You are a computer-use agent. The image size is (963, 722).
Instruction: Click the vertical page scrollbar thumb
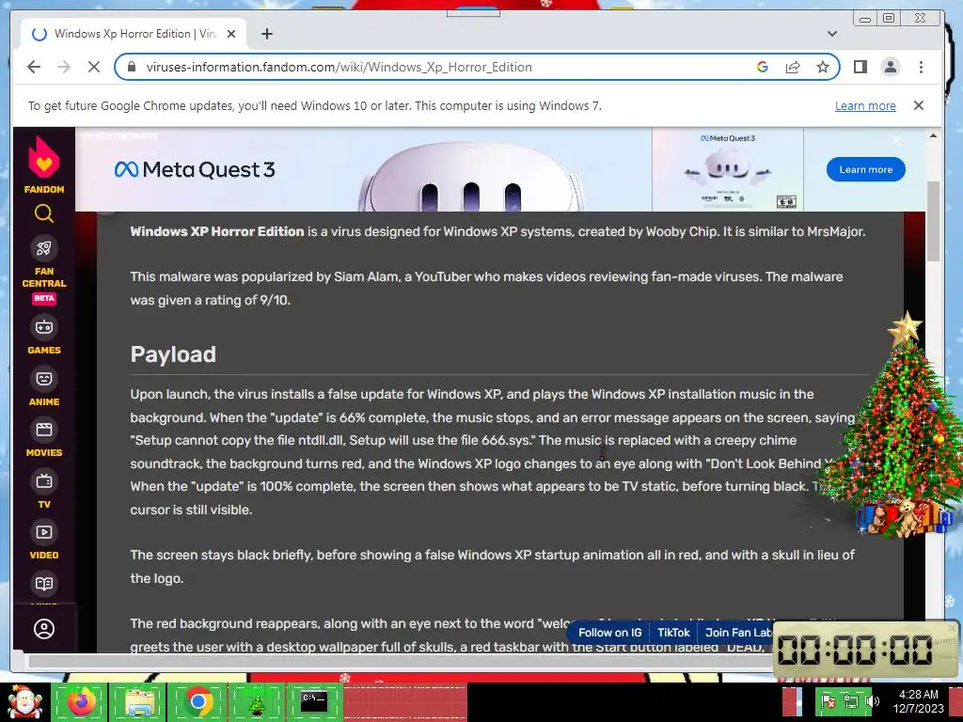933,221
